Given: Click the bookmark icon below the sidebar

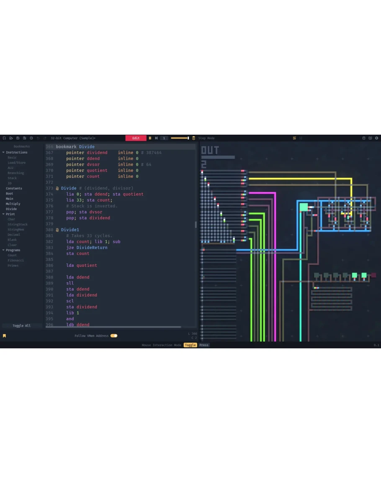Looking at the screenshot, I should [4, 336].
